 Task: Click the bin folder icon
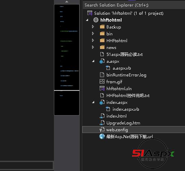pyautogui.click(x=102, y=34)
